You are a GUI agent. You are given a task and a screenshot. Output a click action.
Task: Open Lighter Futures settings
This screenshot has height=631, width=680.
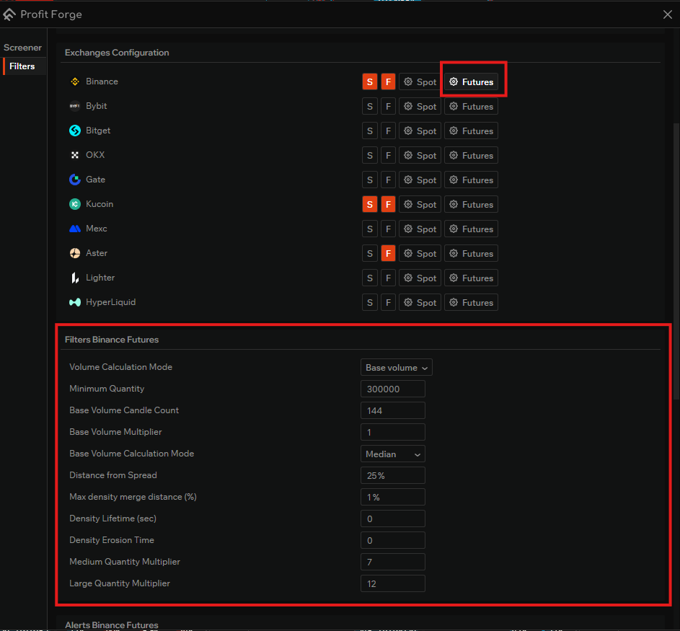471,278
